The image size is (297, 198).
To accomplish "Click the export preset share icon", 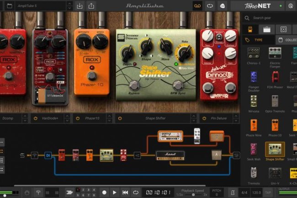I will (91, 6).
